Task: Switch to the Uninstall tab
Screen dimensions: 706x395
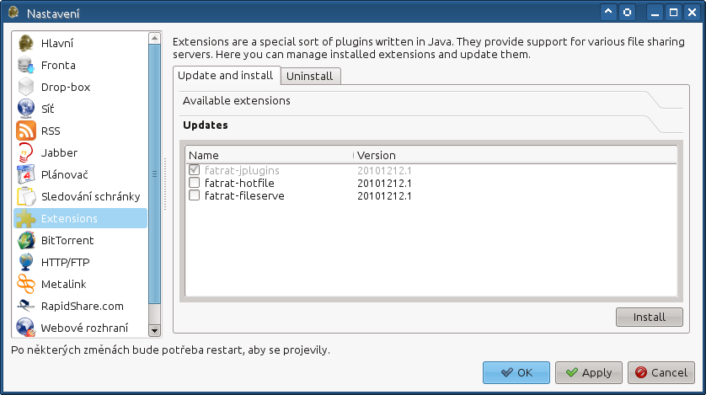Action: click(x=310, y=77)
